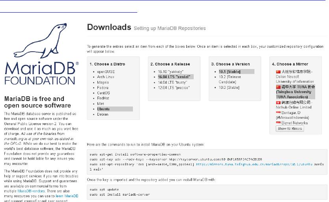Click "sudo apt install mariadb-server" command
This screenshot has width=329, height=202.
click(120, 195)
